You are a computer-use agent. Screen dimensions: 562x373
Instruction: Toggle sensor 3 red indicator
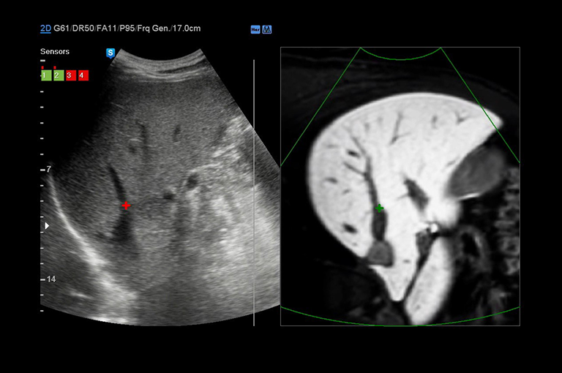[x=70, y=75]
